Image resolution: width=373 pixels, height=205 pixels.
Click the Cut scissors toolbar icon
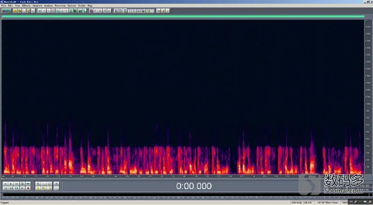click(x=62, y=11)
